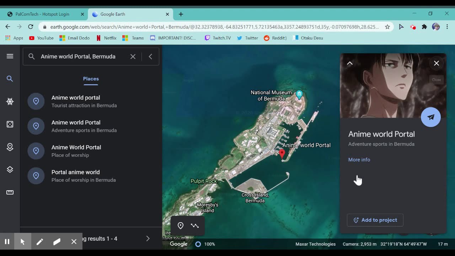455x256 pixels.
Task: Click the Google logo on the map
Action: pyautogui.click(x=178, y=244)
